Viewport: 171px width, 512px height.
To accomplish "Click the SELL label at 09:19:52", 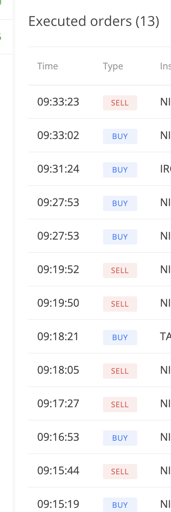I will pos(120,270).
